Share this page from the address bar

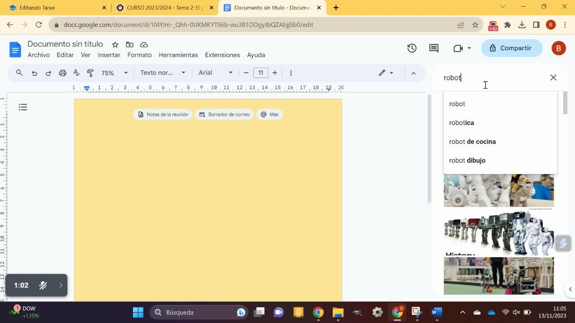pyautogui.click(x=461, y=25)
